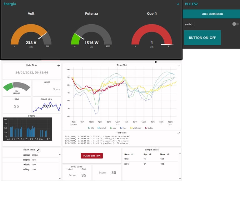
Task: Click the last Text View log line
Action: (97, 143)
